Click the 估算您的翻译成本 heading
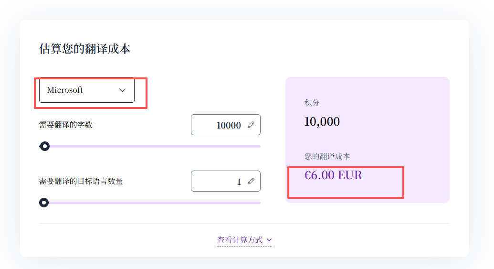 click(x=84, y=49)
